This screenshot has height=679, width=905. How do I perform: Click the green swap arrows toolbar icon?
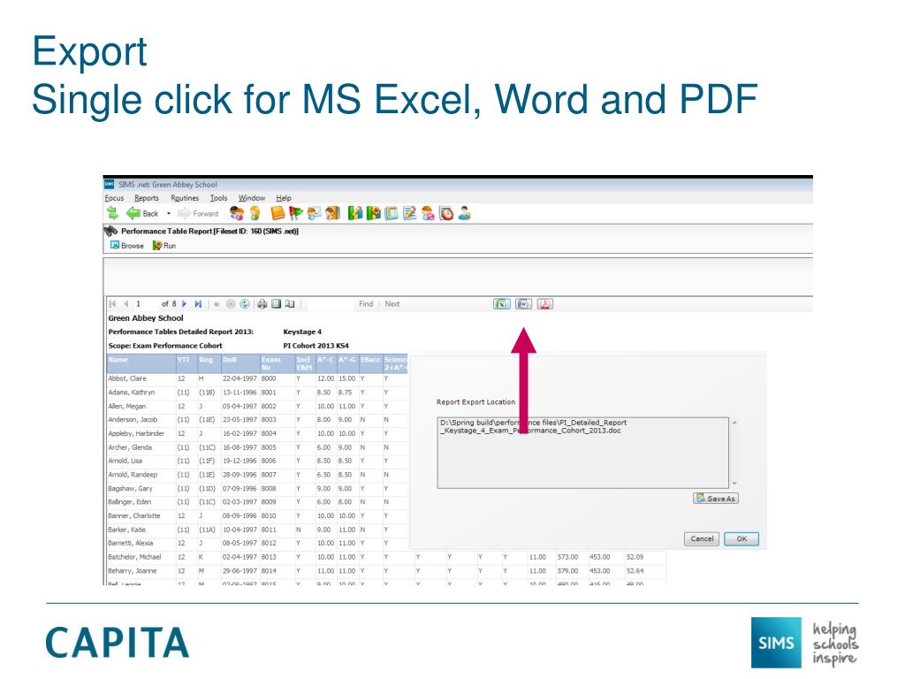pos(112,213)
